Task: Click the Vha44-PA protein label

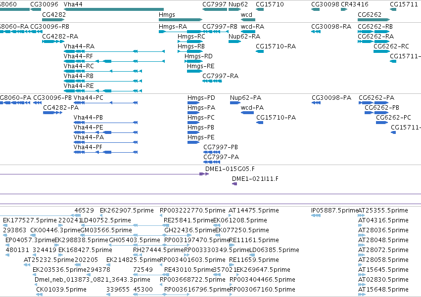Action: [89, 138]
